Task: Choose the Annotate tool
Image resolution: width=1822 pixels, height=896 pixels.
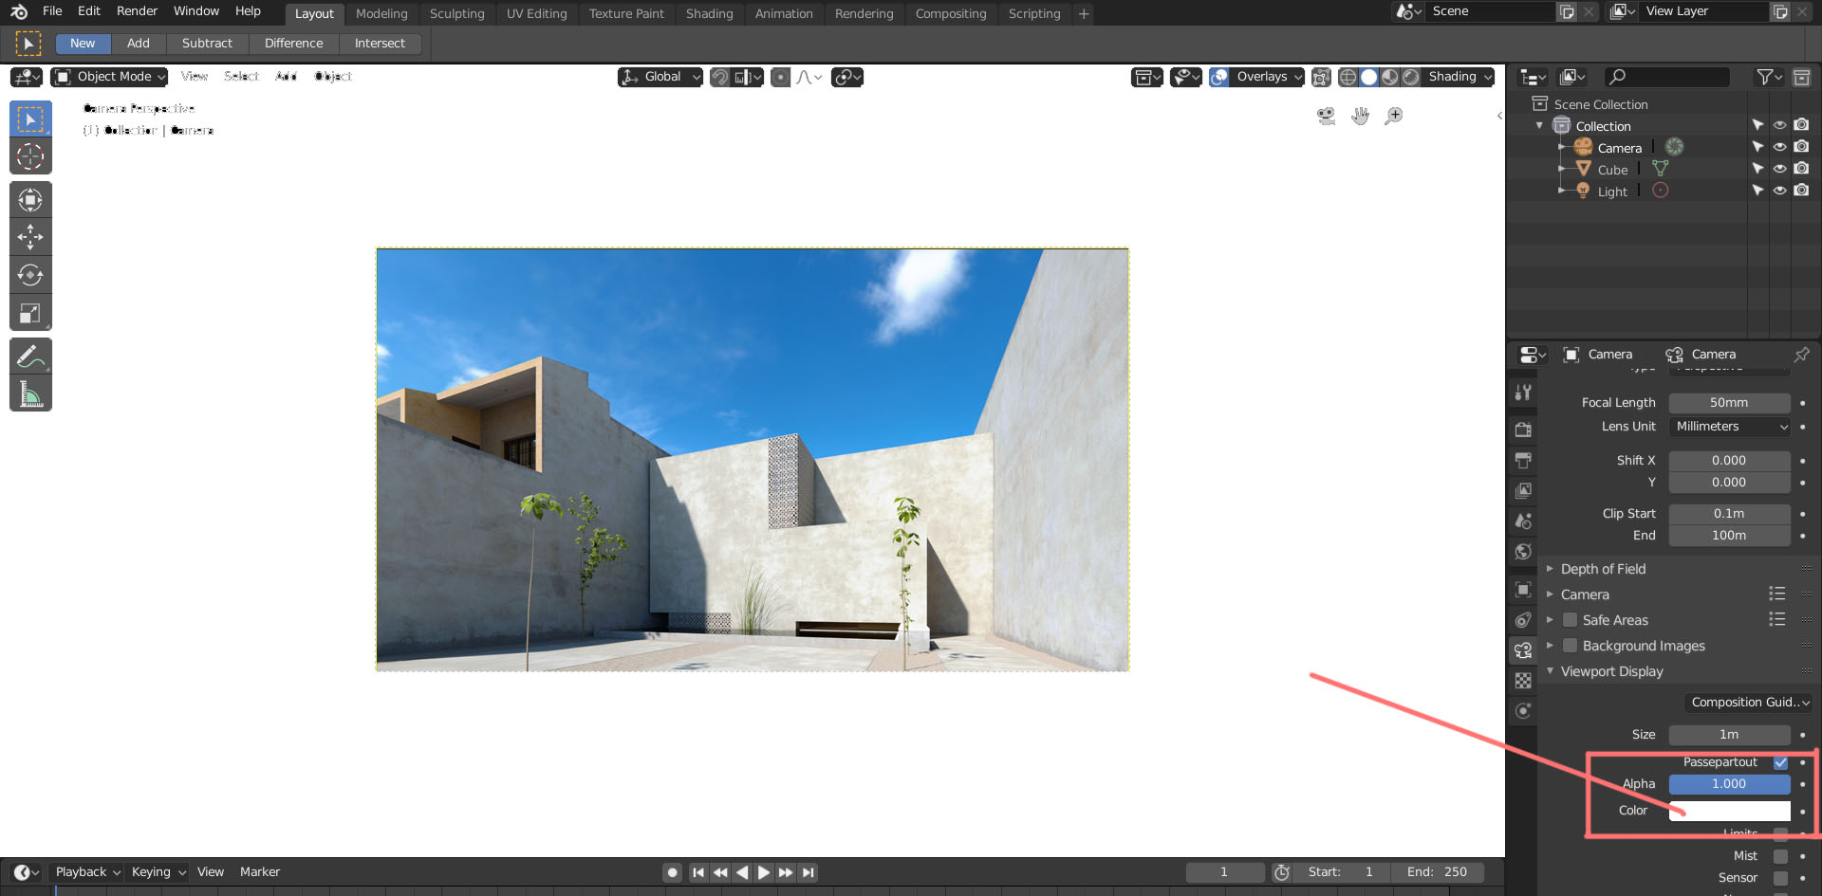Action: [x=30, y=357]
